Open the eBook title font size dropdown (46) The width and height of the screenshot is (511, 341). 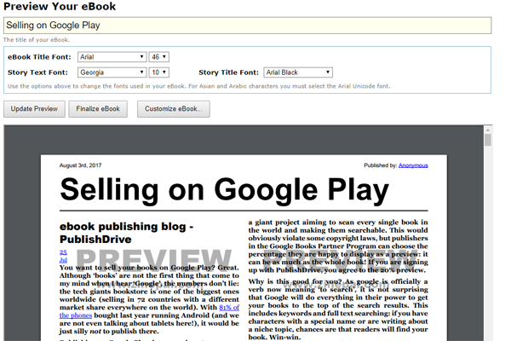[x=158, y=57]
